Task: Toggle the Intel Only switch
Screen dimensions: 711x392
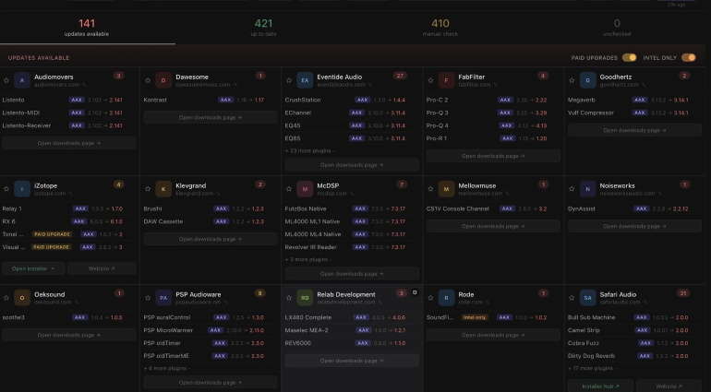Action: pos(688,57)
